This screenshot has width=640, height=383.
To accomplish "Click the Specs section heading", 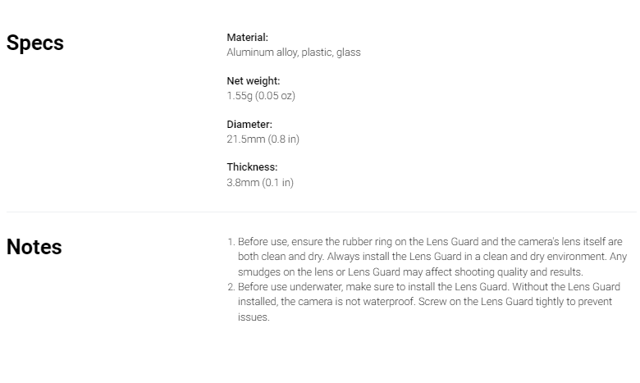I will [x=35, y=43].
